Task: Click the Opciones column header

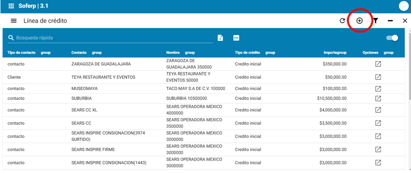Action: pyautogui.click(x=371, y=53)
